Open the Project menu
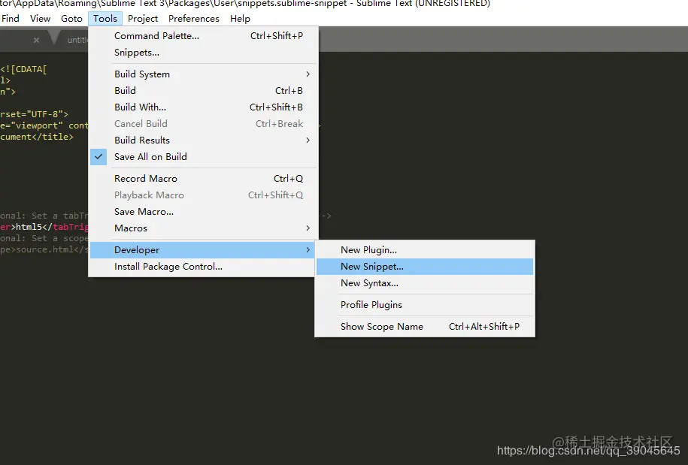The image size is (688, 465). point(143,19)
